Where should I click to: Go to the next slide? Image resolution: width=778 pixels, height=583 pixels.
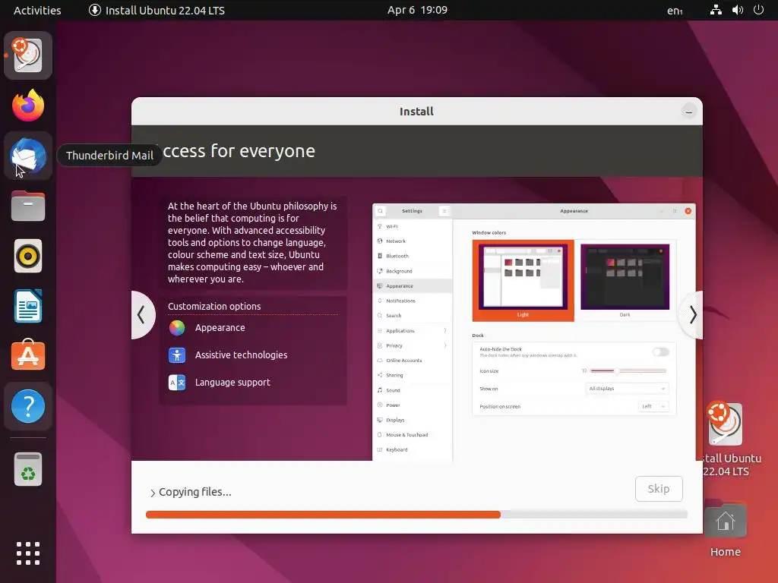[x=692, y=315]
